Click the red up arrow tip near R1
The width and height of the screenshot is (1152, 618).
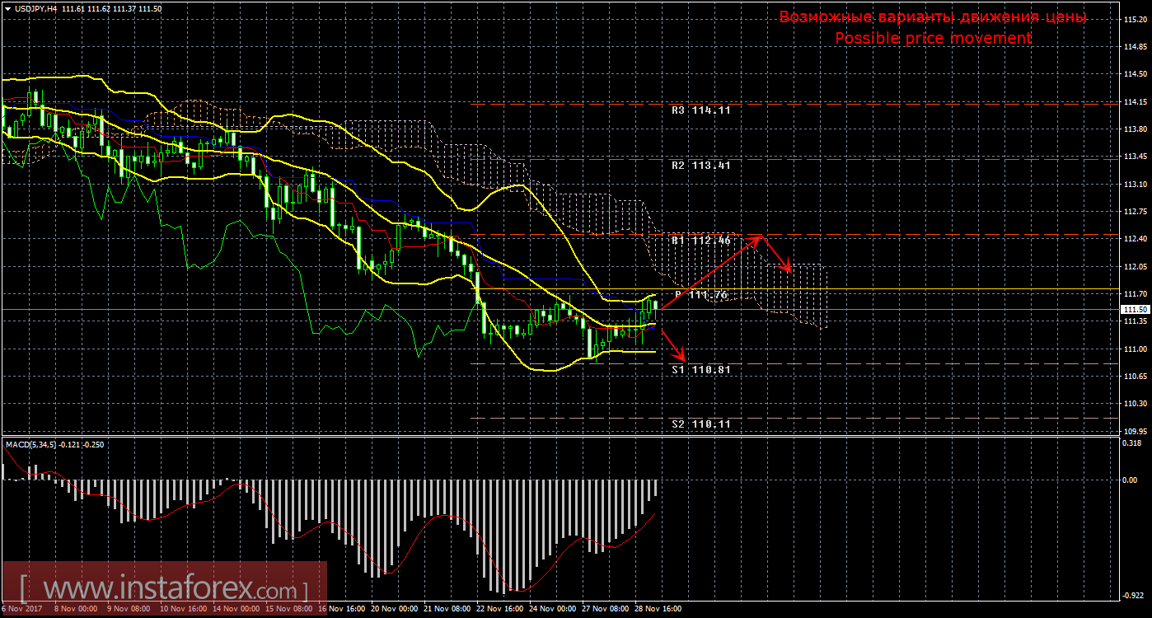[760, 237]
